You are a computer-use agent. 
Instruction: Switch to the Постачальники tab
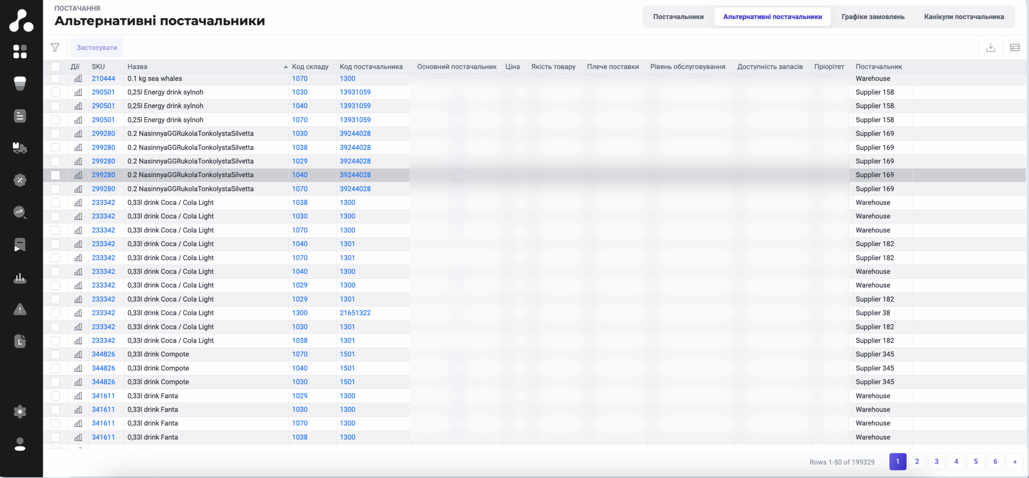click(x=678, y=17)
